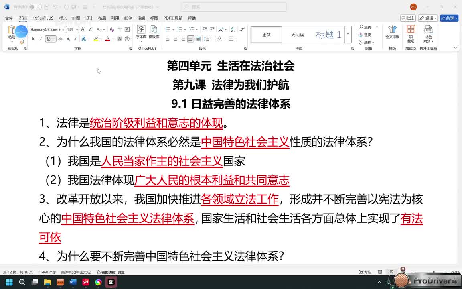Open underline style dropdown arrow
Screen dimensions: 462x289
pos(54,39)
